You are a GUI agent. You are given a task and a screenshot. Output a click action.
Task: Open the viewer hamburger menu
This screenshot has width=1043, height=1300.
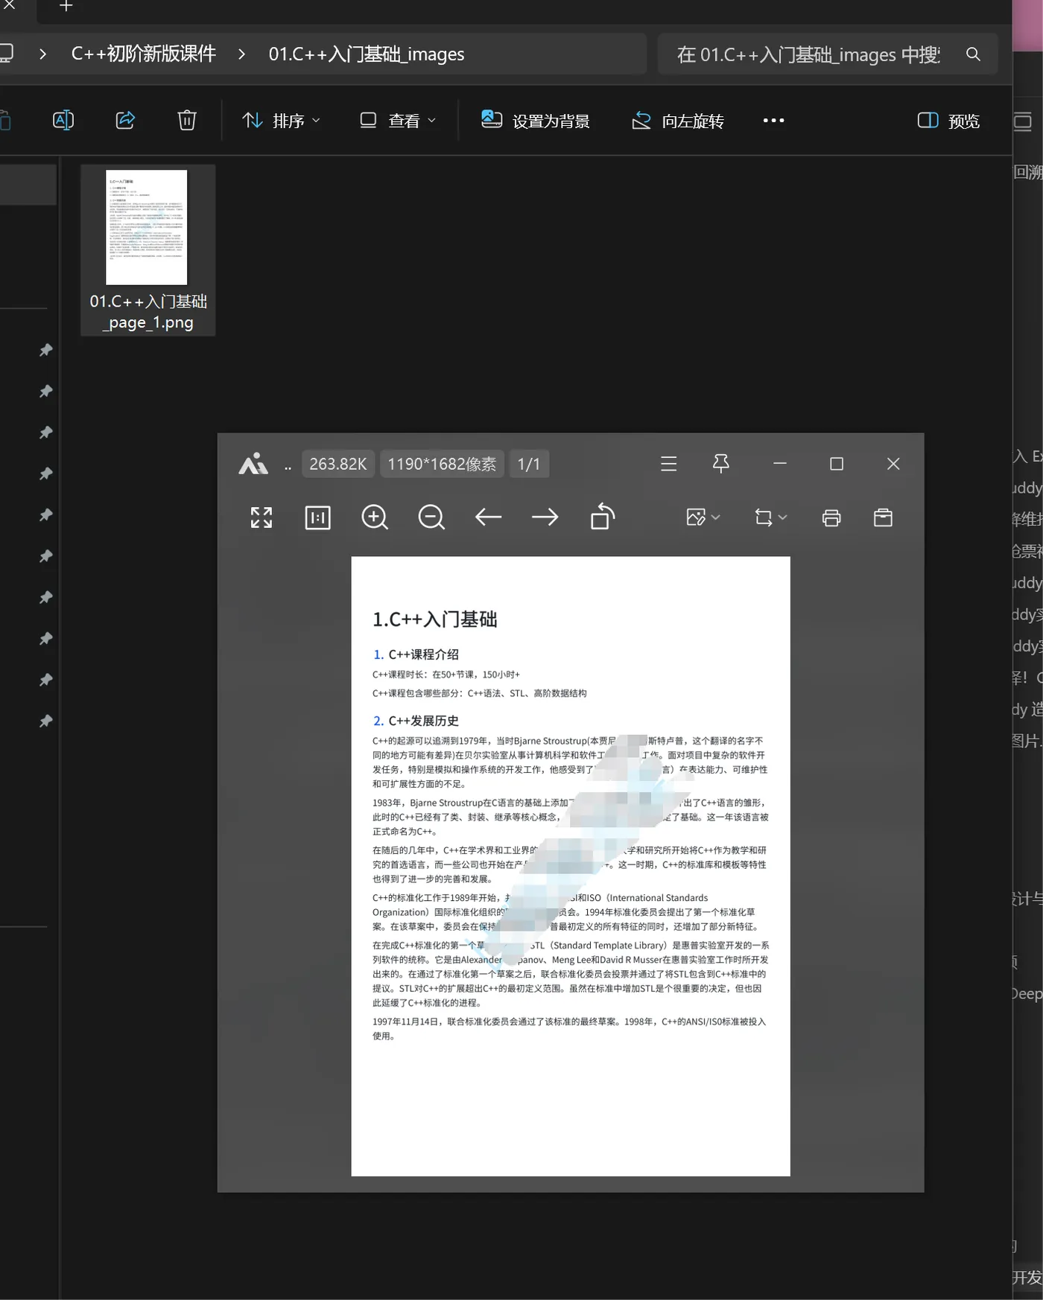[668, 464]
